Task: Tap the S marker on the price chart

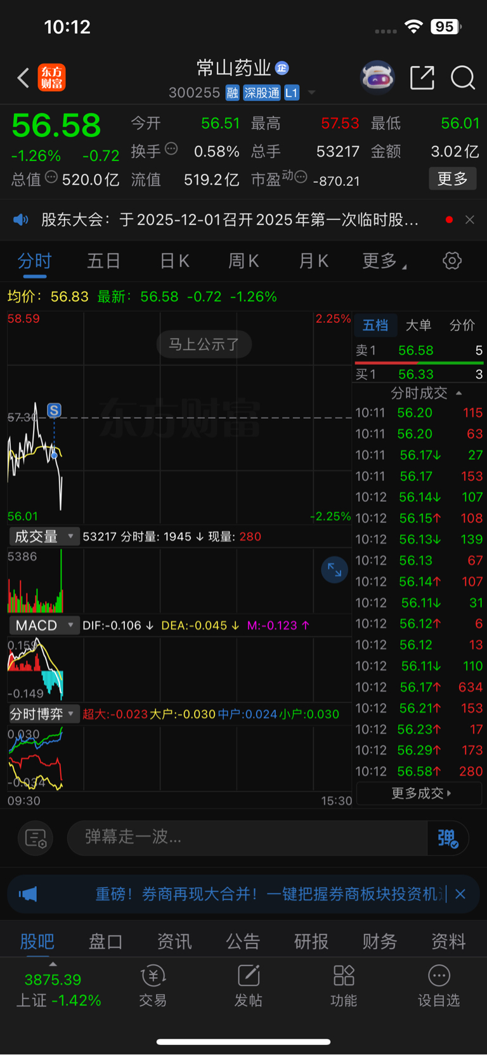Action: (54, 410)
